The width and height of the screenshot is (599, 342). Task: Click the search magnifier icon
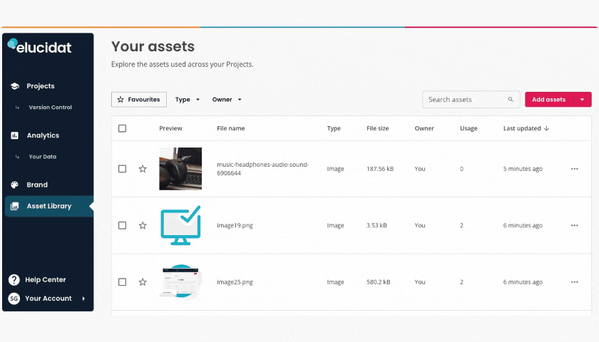coord(511,100)
